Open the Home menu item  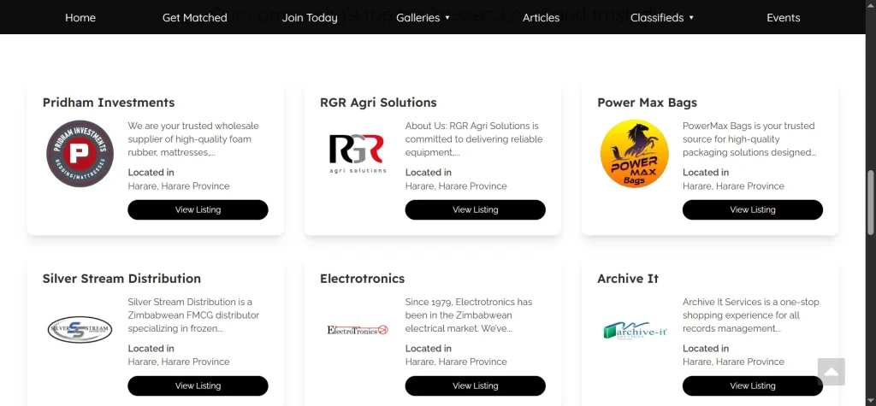[x=80, y=17]
